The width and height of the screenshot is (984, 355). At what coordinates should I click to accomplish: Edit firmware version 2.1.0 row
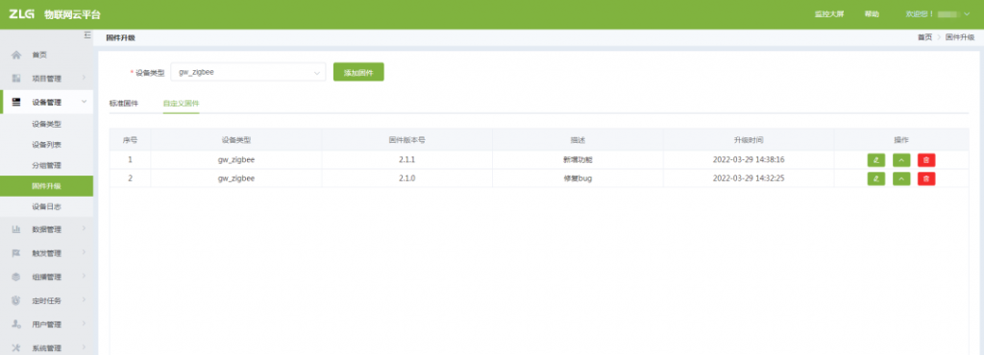[876, 179]
